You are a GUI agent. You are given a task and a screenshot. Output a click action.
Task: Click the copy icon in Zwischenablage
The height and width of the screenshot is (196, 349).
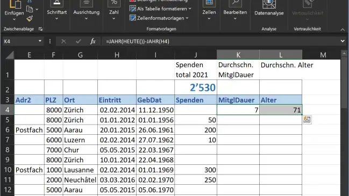click(30, 9)
